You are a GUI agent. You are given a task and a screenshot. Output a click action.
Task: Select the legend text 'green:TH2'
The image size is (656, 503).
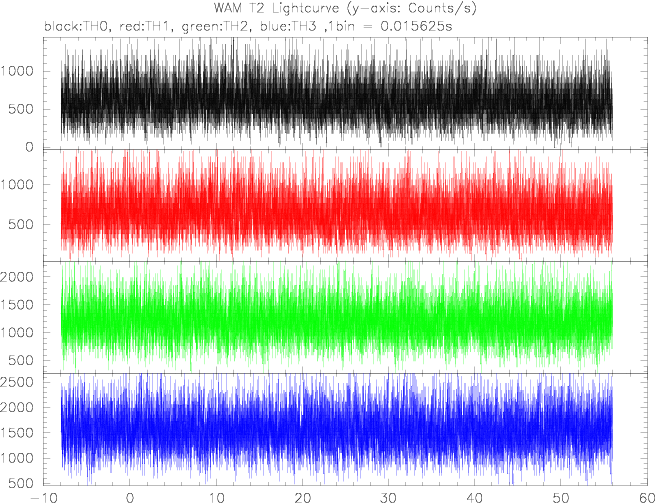tap(217, 27)
